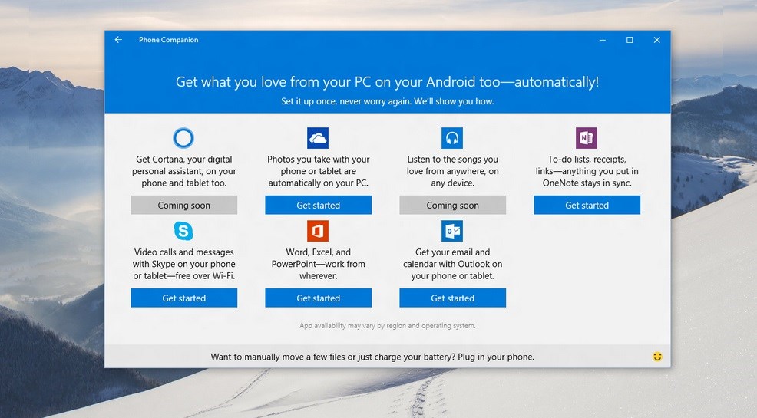Click the Cortana description text

tap(184, 171)
